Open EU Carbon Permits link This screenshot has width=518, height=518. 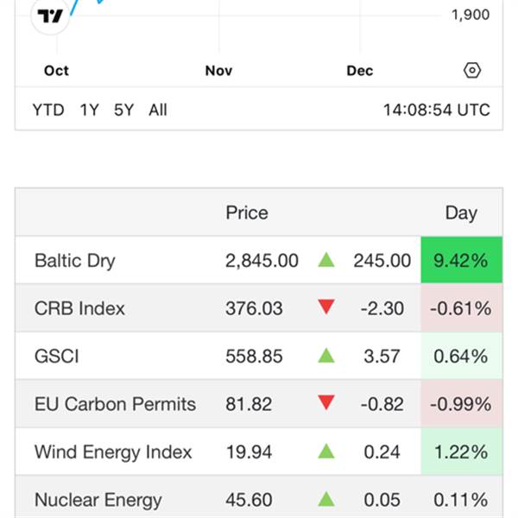tap(115, 404)
